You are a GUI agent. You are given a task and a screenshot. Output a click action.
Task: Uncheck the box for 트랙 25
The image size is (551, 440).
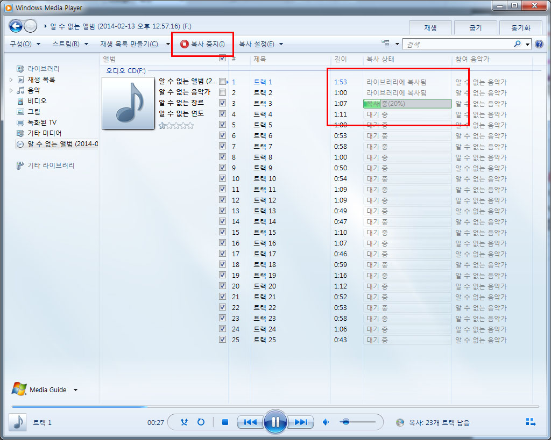coord(222,340)
